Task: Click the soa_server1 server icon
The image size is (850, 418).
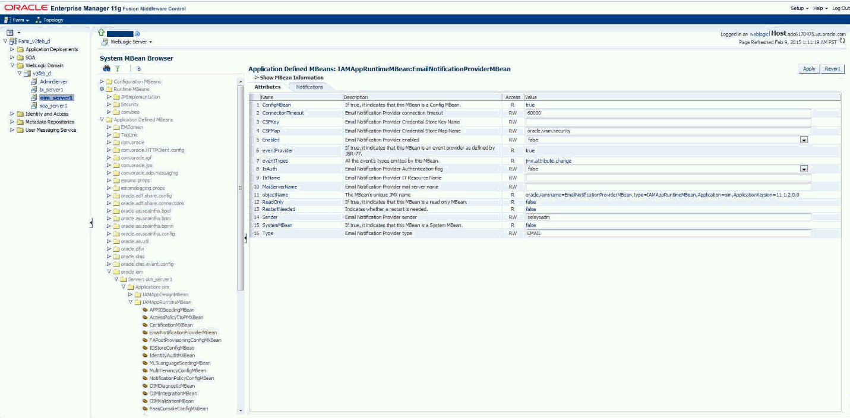Action: click(x=34, y=106)
